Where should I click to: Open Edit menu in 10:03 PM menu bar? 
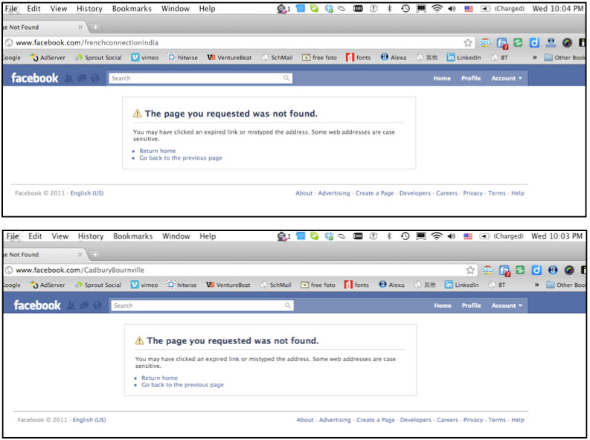point(35,236)
